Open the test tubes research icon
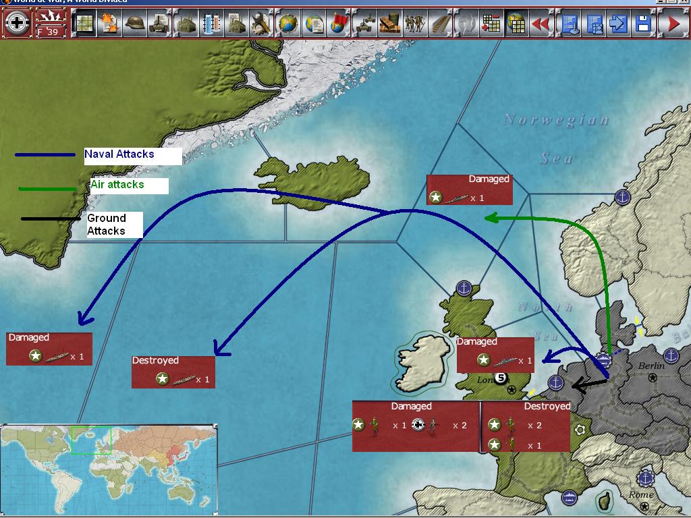This screenshot has height=518, width=691. click(x=211, y=23)
